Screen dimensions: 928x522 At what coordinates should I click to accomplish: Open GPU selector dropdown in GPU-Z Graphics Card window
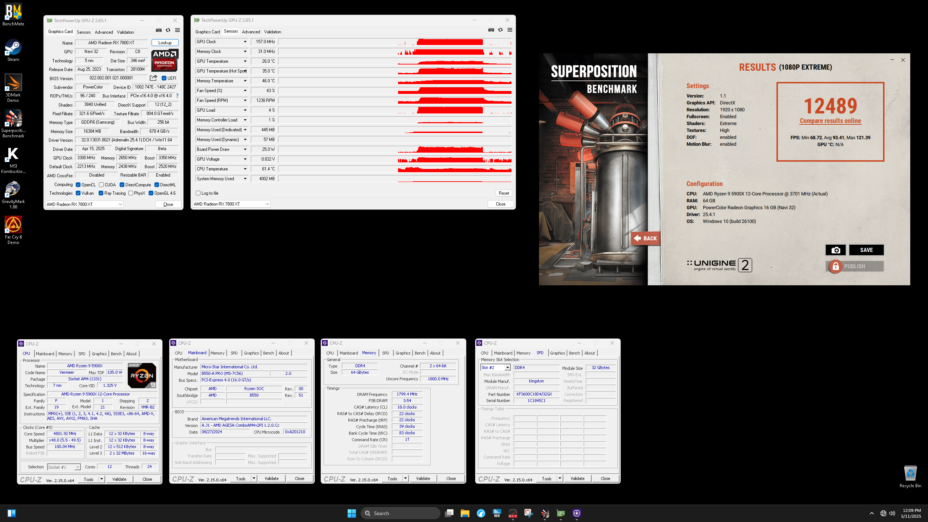(84, 204)
